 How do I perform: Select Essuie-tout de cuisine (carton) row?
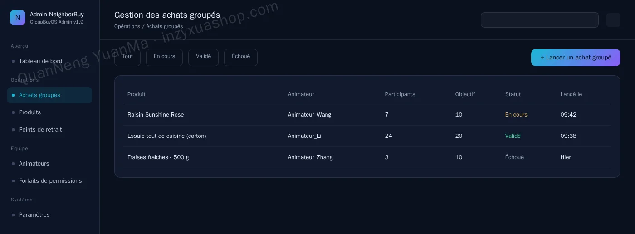click(367, 136)
